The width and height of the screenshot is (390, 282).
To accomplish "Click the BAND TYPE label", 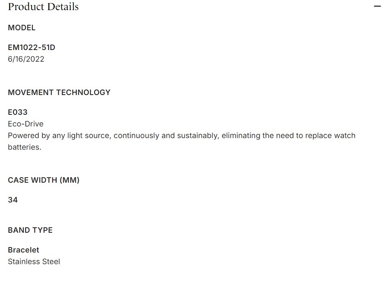I will point(30,230).
